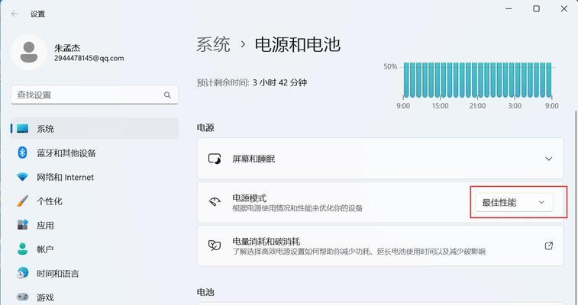578x305 pixels.
Task: Select the search magnifier icon
Action: 167,95
